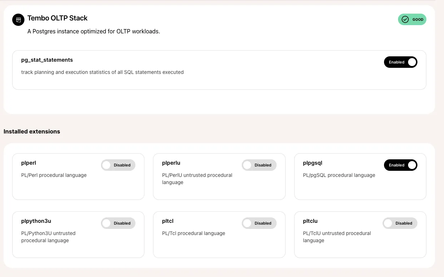Click the 'PL/Python3U untrusted procedural language' description
Viewport: 444px width, 277px height.
click(x=48, y=237)
